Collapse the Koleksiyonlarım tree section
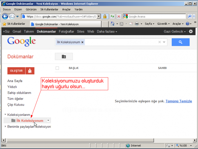 pos(5,115)
